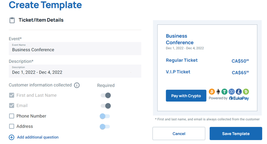Enable the Required switch for Address

(x=105, y=127)
